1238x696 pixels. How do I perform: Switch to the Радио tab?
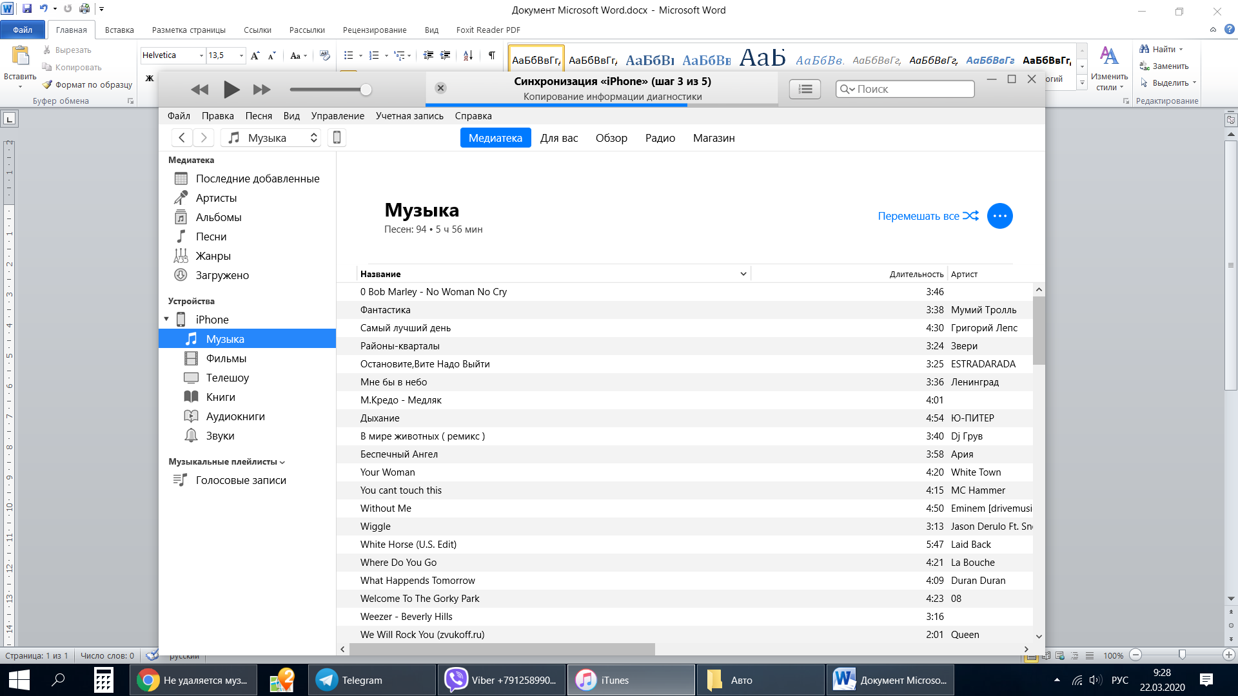660,138
